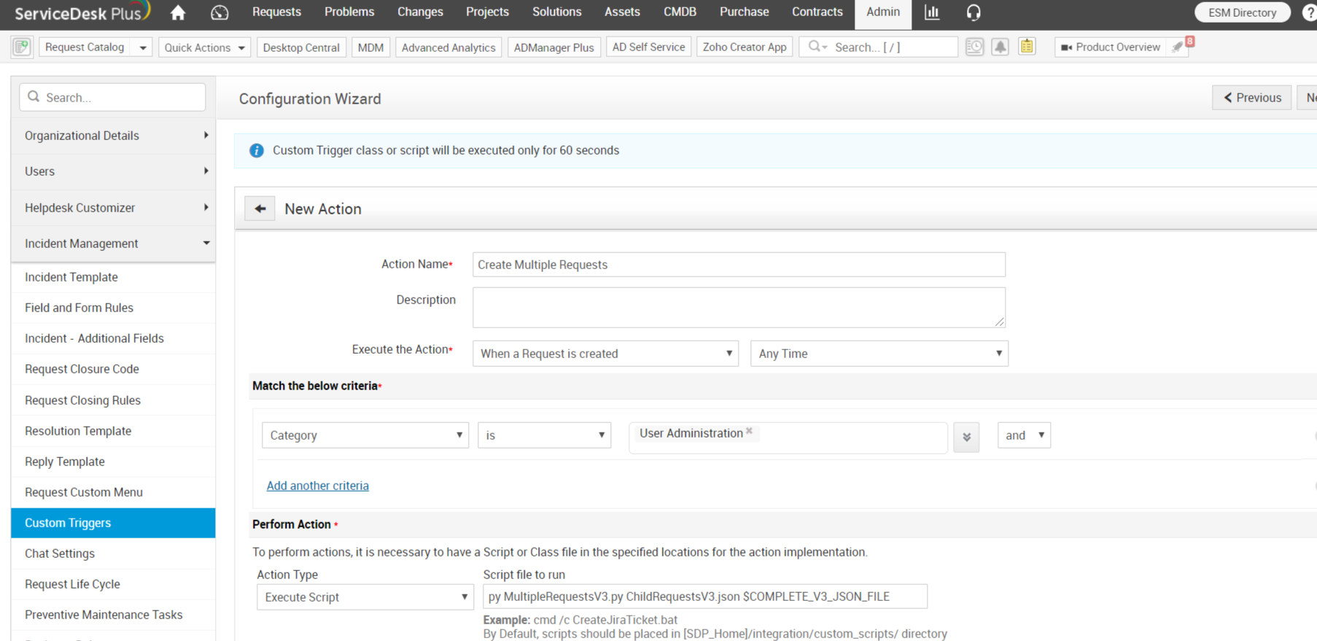Open the Action Type dropdown

(x=365, y=597)
